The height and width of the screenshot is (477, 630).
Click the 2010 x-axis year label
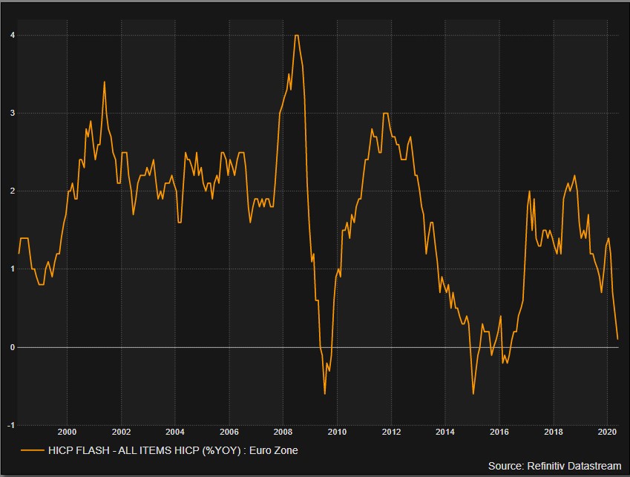click(337, 431)
